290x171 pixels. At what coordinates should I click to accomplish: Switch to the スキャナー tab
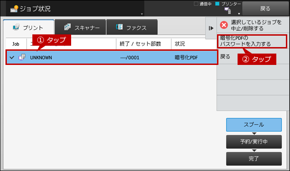(80, 27)
